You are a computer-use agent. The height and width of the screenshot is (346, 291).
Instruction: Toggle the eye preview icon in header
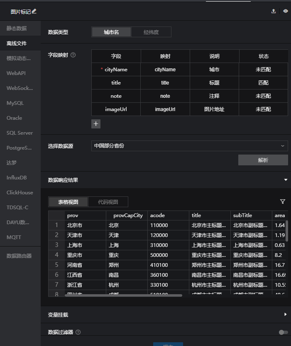(286, 11)
